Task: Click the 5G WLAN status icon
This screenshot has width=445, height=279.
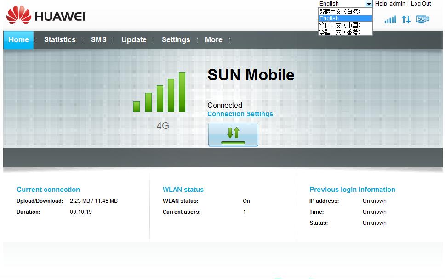Action: [x=423, y=19]
